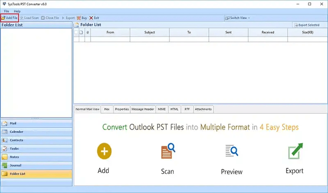Click the document type column icon
The height and width of the screenshot is (193, 328).
(81, 32)
